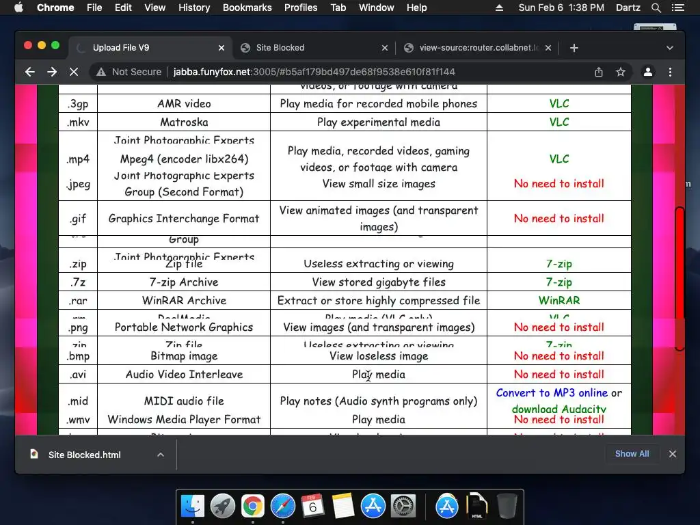Viewport: 700px width, 525px height.
Task: Open the Profiles menu
Action: point(301,8)
